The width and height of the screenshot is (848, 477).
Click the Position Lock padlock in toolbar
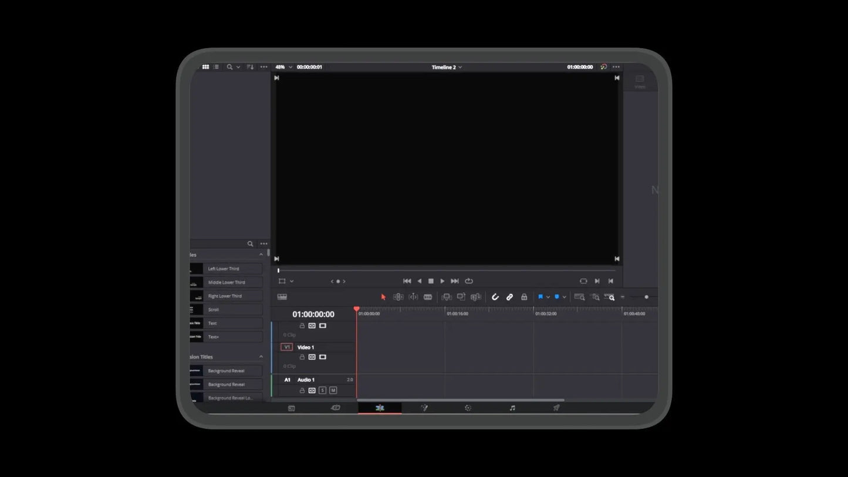coord(524,297)
